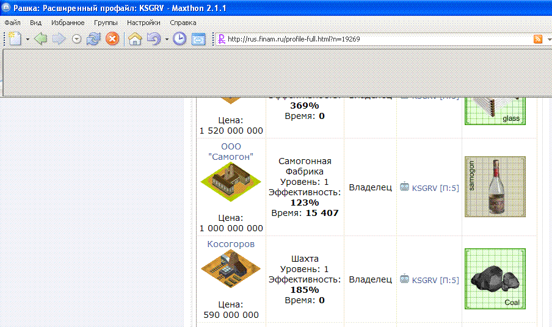Go back with green arrow
Image resolution: width=552 pixels, height=327 pixels.
41,38
